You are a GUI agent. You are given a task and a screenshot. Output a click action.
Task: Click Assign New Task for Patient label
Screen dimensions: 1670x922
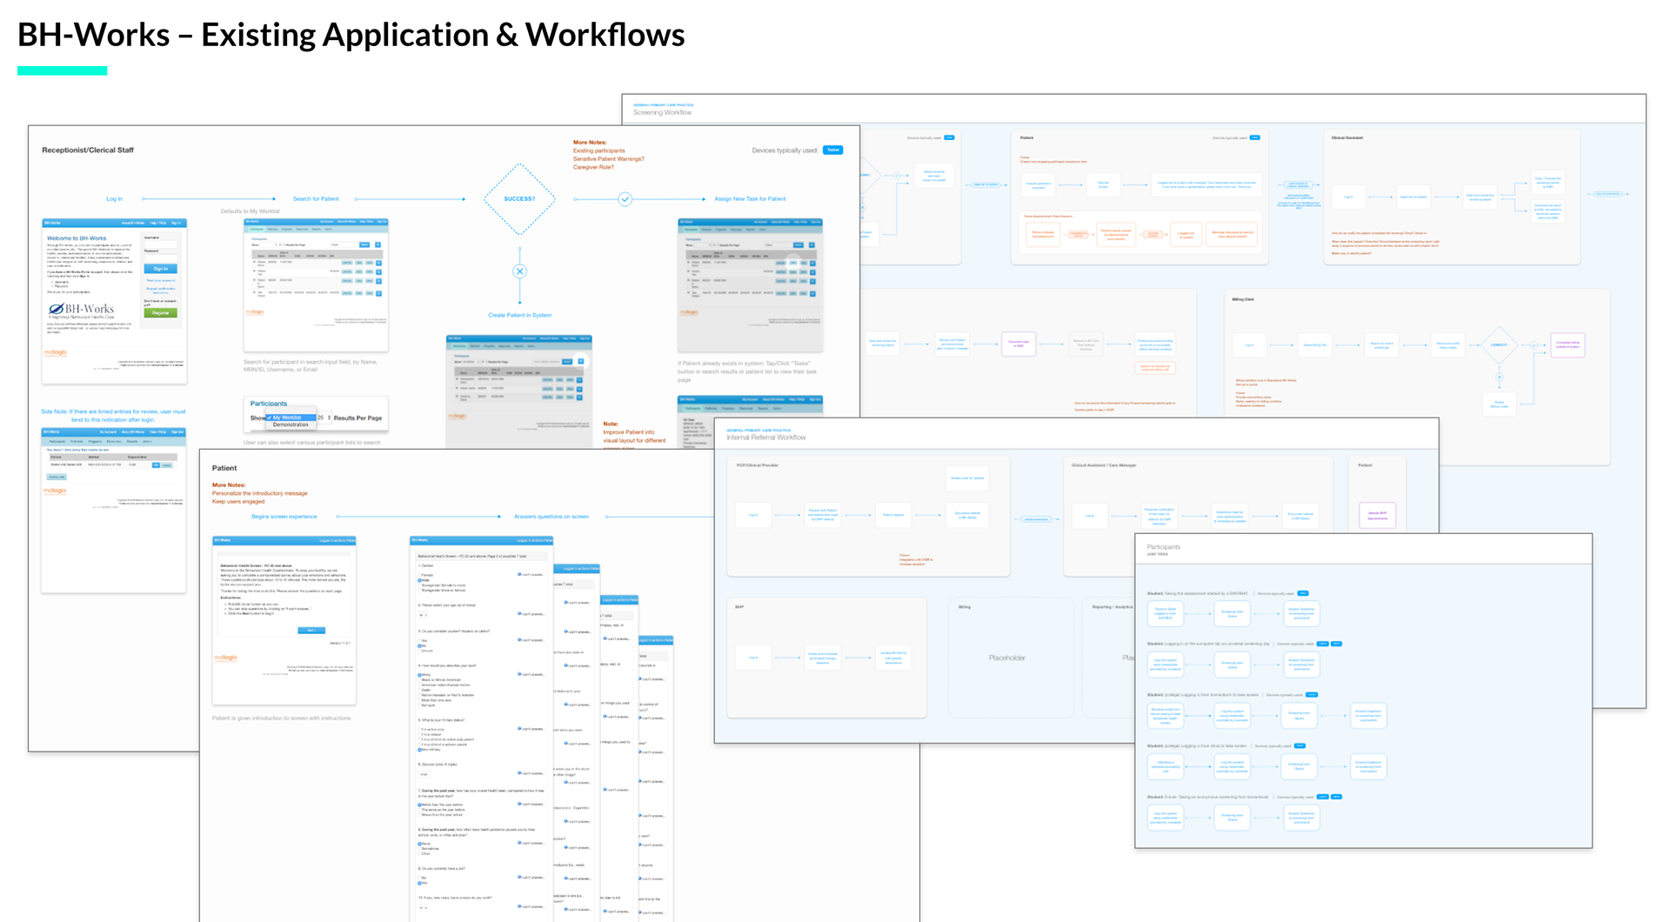click(x=750, y=198)
